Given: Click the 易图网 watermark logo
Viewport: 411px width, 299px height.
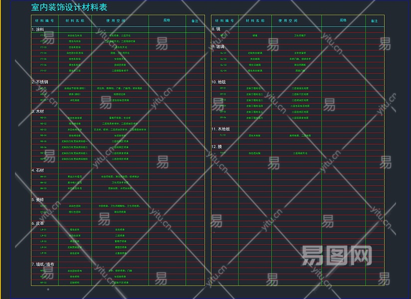Looking at the screenshot, I should click(337, 255).
